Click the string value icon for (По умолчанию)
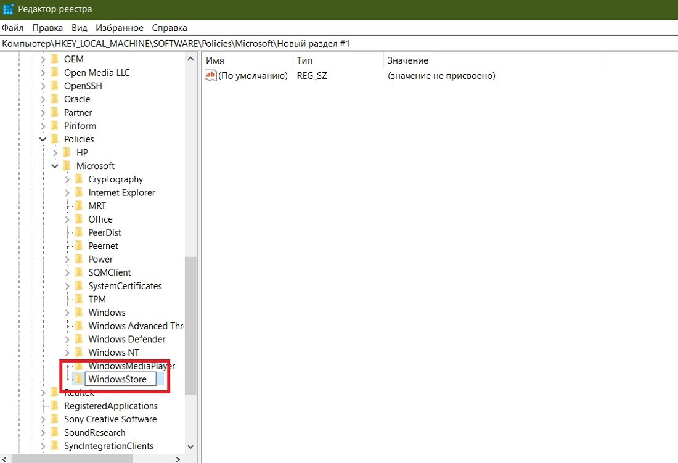This screenshot has height=463, width=678. click(x=211, y=75)
